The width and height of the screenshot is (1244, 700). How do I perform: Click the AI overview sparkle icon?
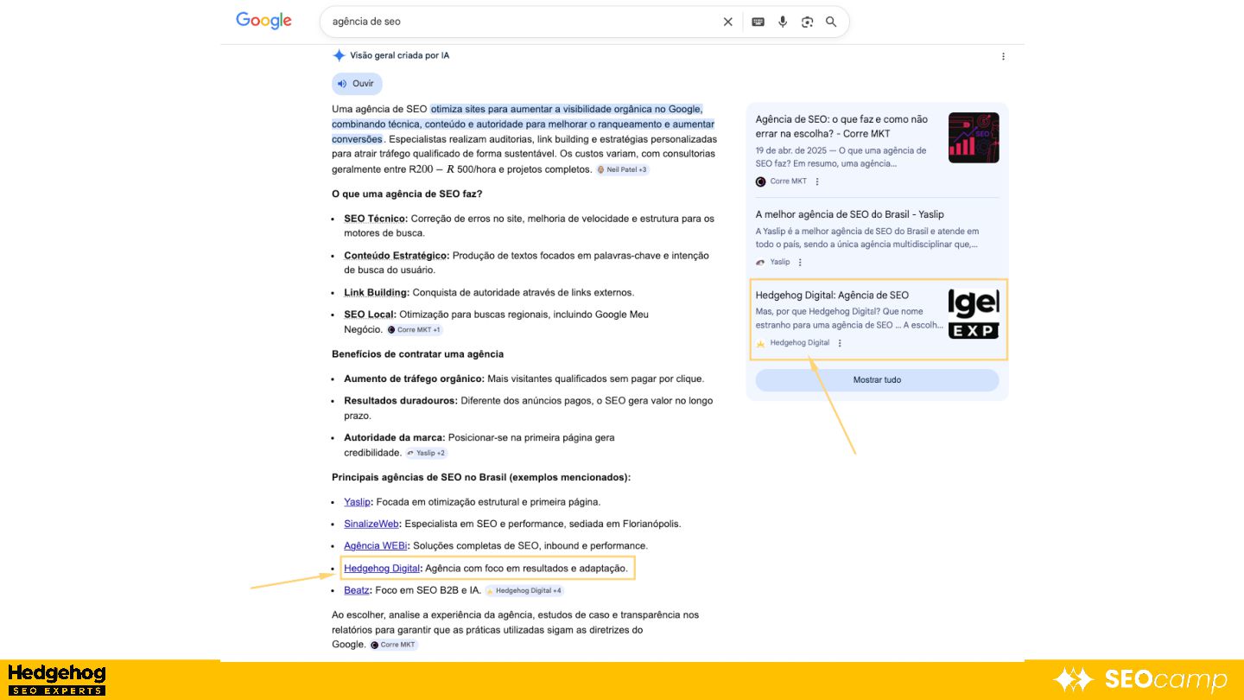click(x=339, y=55)
